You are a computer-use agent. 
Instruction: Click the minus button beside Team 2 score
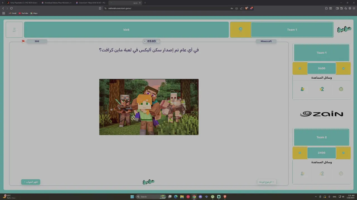(343, 153)
